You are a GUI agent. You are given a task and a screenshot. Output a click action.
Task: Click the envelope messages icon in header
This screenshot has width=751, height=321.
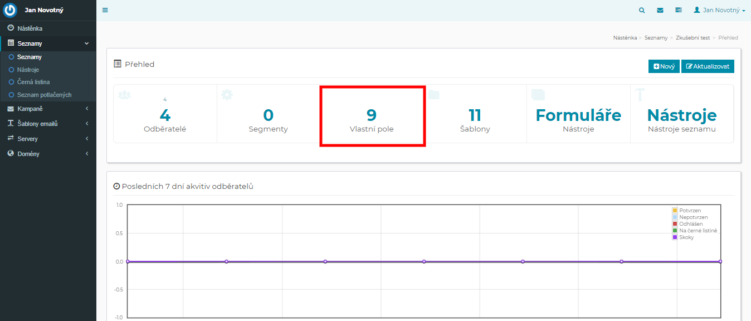pyautogui.click(x=660, y=10)
